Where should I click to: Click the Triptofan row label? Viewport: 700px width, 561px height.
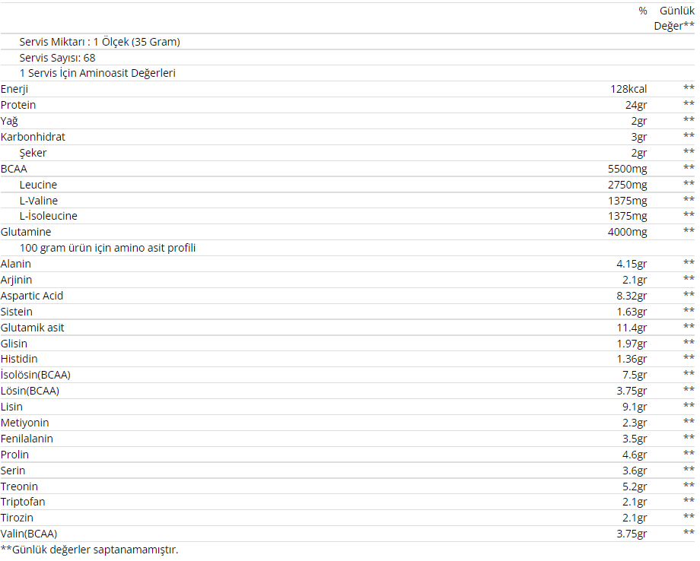click(x=24, y=502)
